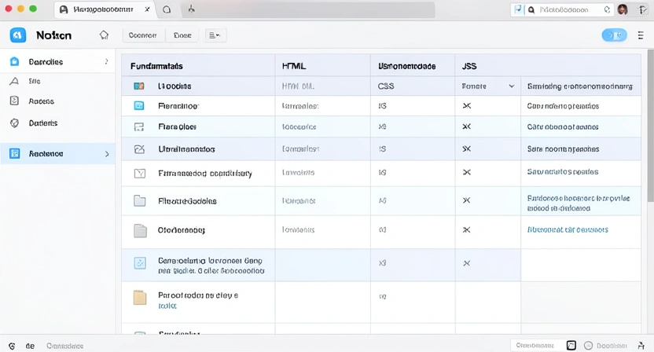
Task: Click the blue Nofton app logo
Action: tap(18, 35)
